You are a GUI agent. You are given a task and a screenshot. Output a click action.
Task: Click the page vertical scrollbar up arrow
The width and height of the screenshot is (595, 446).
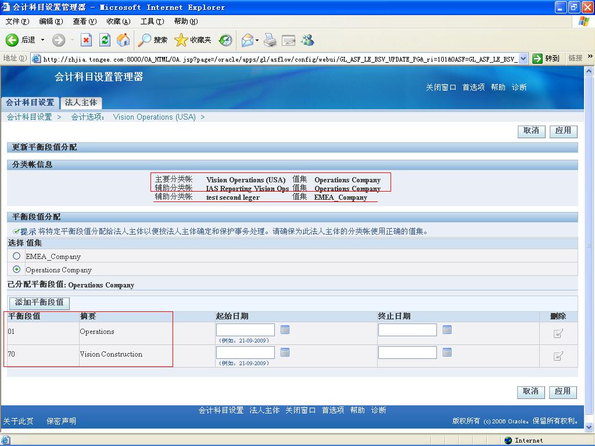(589, 71)
